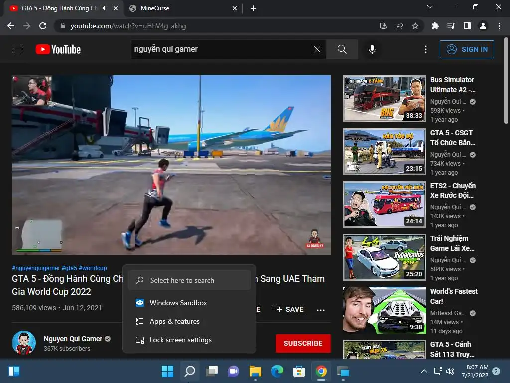This screenshot has width=510, height=383.
Task: Open the Task View taskbar icon
Action: 211,371
